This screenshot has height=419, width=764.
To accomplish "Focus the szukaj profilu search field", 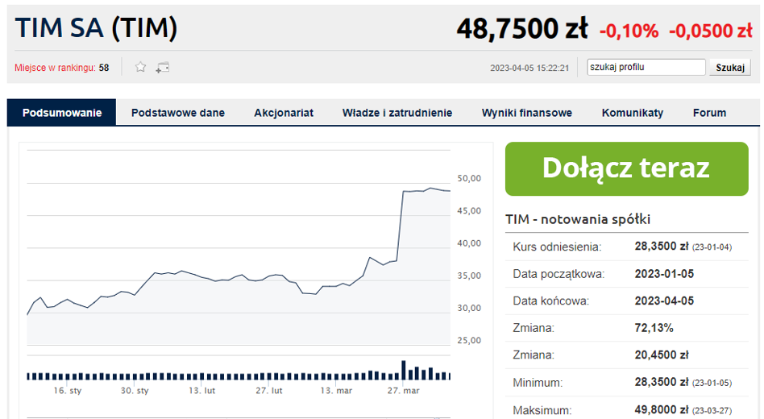I will (646, 68).
